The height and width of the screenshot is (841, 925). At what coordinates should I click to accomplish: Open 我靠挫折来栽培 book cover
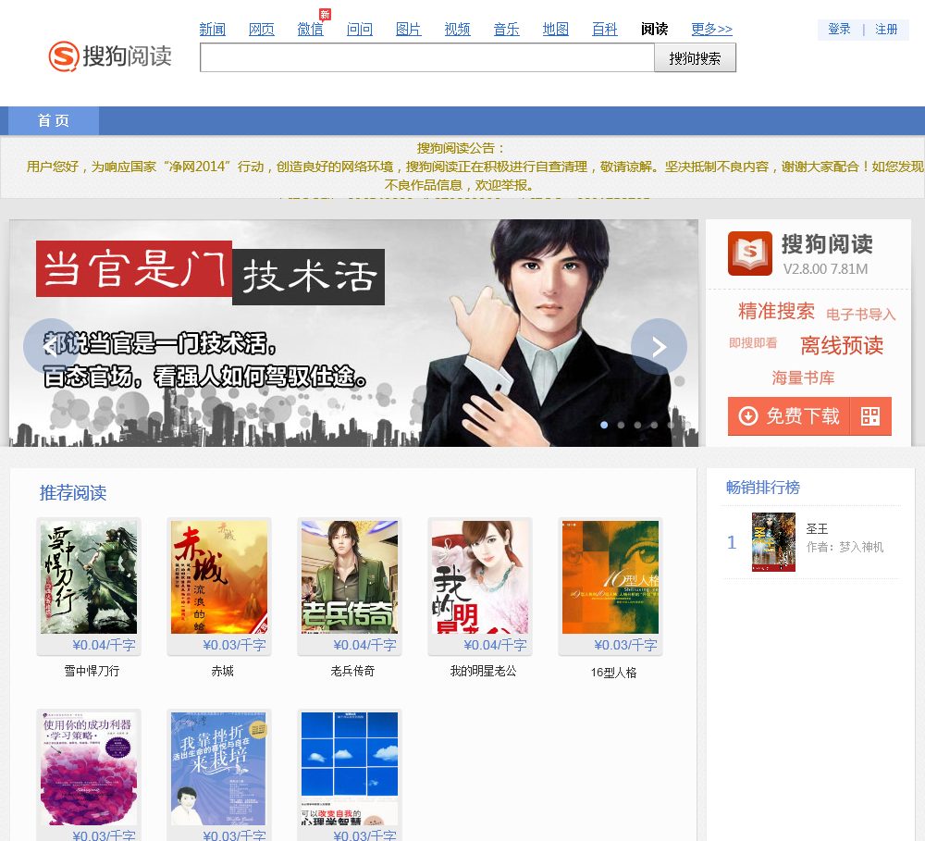219,769
